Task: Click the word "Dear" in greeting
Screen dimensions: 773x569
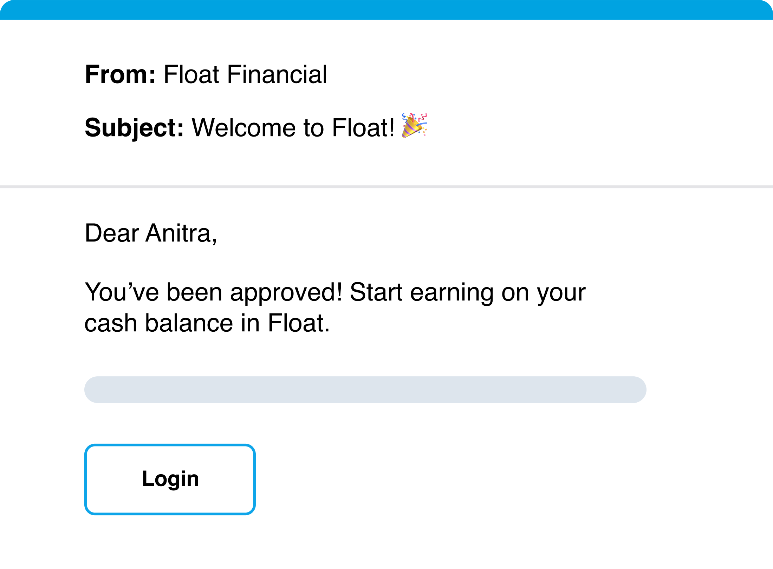Action: click(112, 233)
